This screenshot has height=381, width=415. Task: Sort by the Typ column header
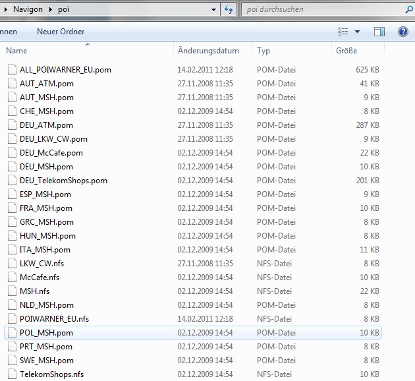[x=263, y=51]
